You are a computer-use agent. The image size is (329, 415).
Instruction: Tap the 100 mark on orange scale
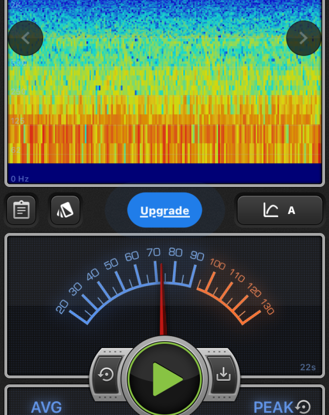click(217, 264)
